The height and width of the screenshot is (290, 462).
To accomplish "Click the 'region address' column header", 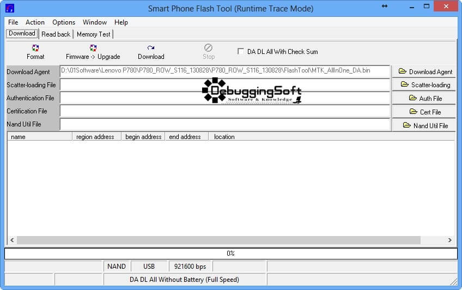I will point(95,137).
